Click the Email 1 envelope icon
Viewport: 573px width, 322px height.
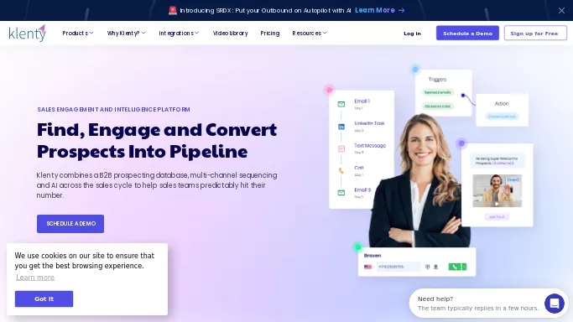click(x=341, y=104)
